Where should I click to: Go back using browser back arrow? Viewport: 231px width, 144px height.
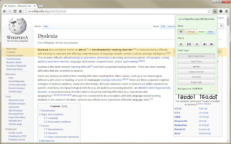5,11
